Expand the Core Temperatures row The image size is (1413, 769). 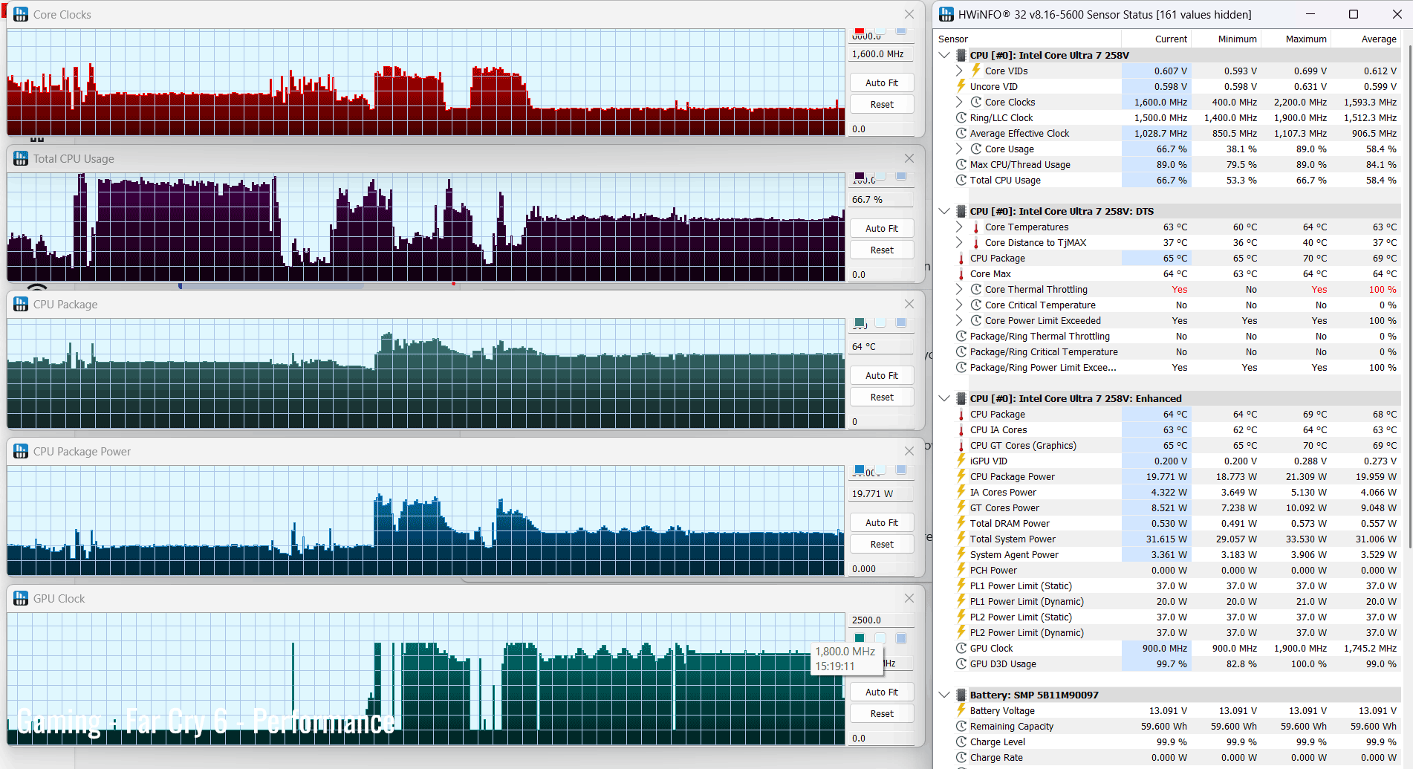point(959,227)
